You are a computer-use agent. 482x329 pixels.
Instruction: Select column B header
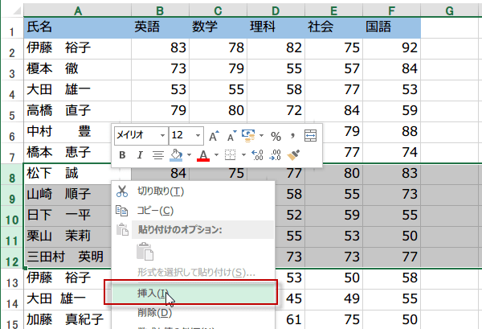coord(160,11)
